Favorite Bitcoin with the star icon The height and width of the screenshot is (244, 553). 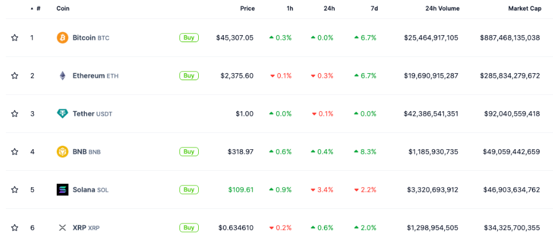pos(15,37)
